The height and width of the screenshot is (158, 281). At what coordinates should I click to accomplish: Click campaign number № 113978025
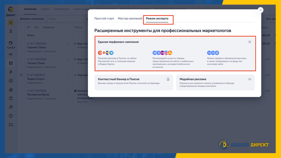pyautogui.click(x=38, y=44)
